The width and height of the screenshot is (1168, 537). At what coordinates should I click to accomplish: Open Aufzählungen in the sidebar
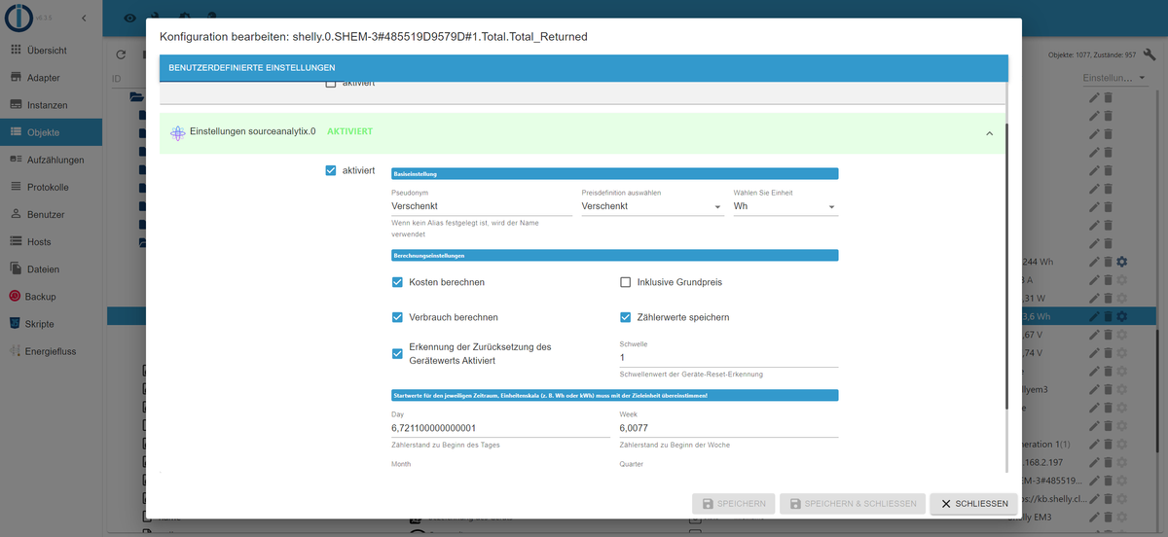click(51, 160)
